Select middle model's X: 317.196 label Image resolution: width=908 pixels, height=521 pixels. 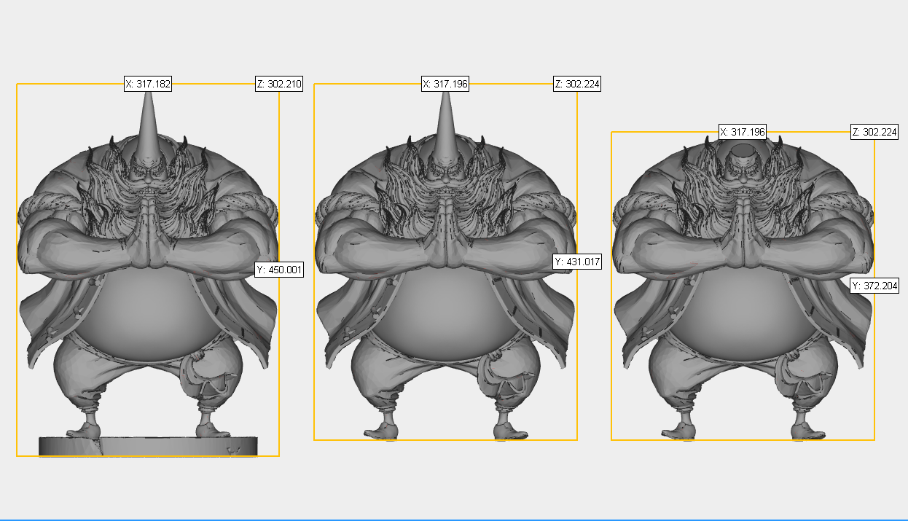click(x=445, y=84)
